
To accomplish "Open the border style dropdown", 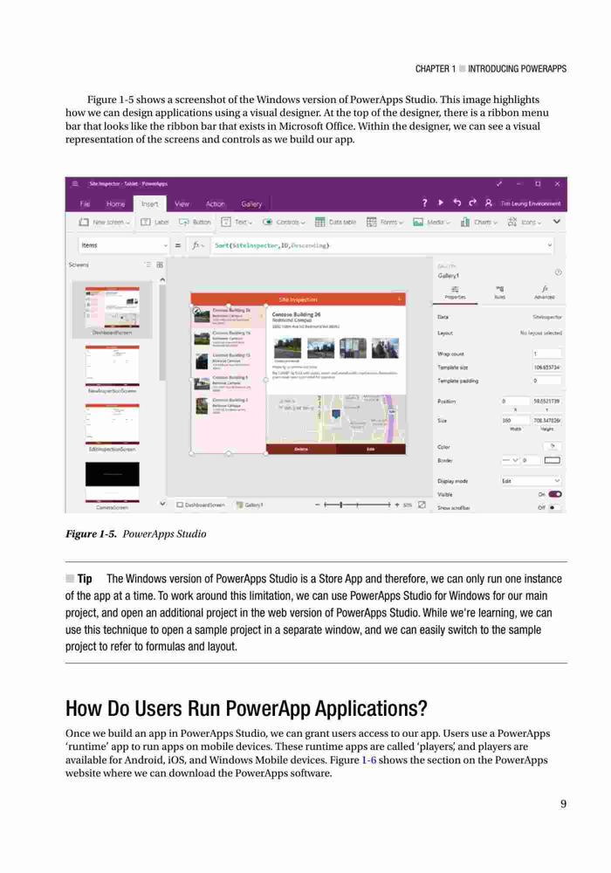I will click(x=511, y=460).
